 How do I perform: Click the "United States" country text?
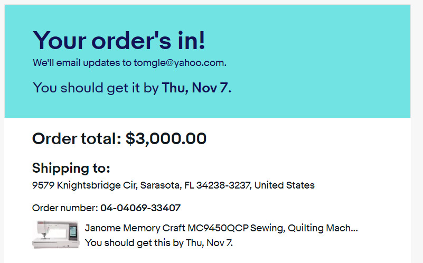point(284,185)
